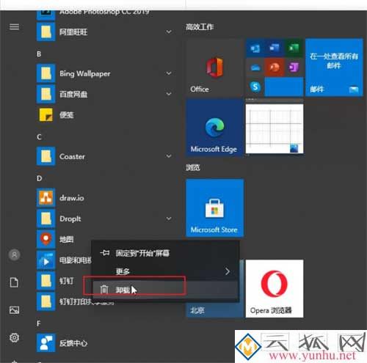Open the Bing Wallpaper folder icon
Viewport: 367px width, 363px height.
[46, 73]
